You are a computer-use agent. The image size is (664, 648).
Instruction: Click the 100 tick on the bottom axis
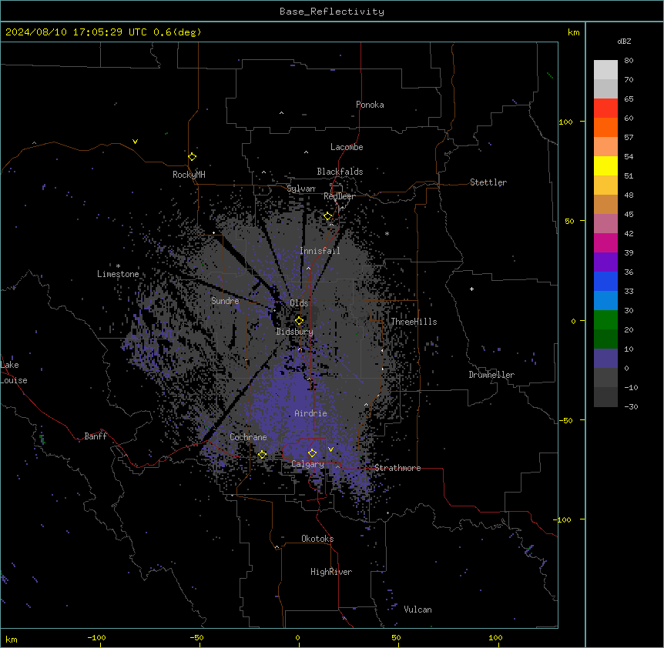495,637
